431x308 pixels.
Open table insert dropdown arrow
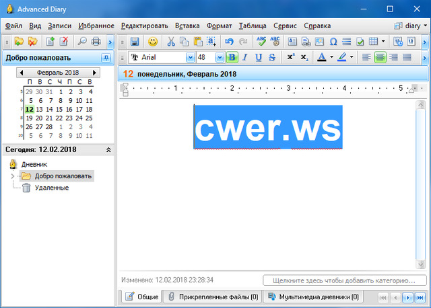click(383, 42)
